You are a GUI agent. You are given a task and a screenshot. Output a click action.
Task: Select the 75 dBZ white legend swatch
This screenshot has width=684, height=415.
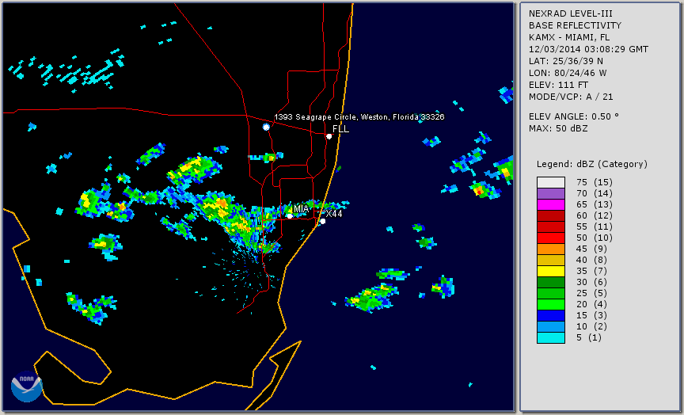pyautogui.click(x=551, y=182)
